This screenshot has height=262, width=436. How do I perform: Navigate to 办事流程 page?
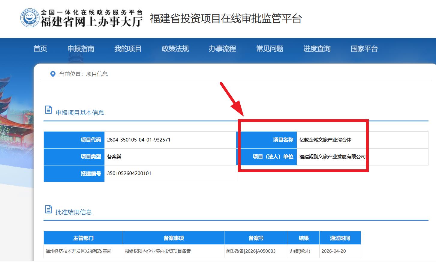coord(222,49)
